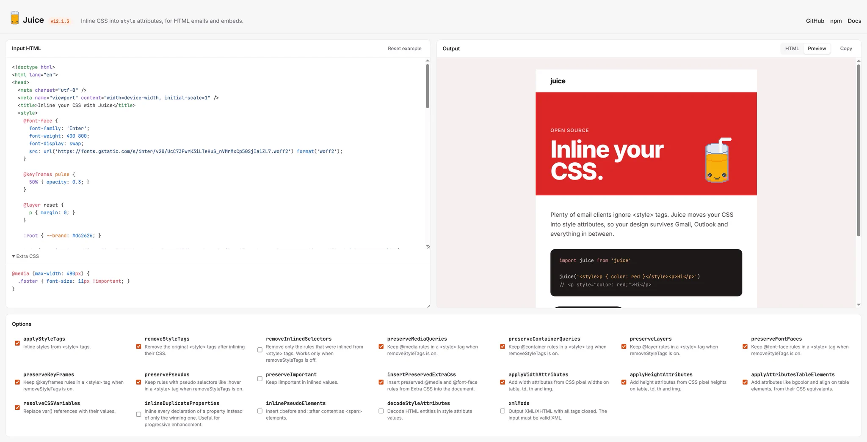Enable inlineDuplicateProperties checkbox
The image size is (867, 442).
coord(138,415)
